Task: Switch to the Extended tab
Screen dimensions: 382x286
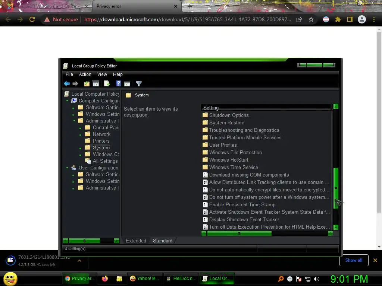Action: (x=136, y=241)
